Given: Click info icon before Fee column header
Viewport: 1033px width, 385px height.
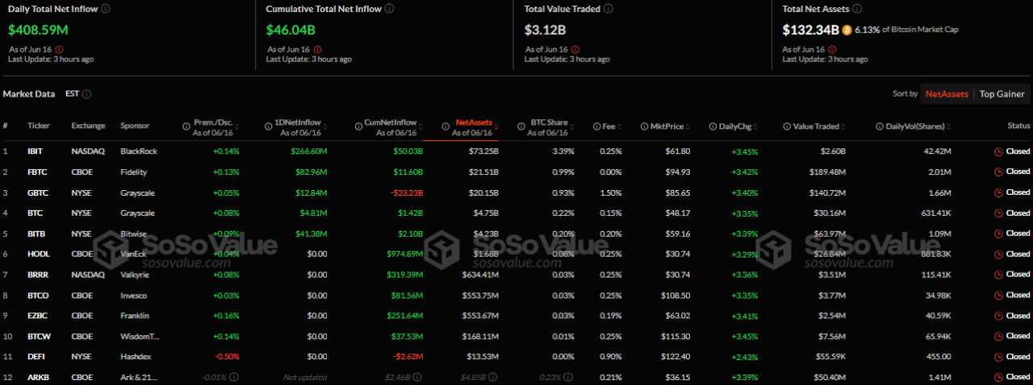Looking at the screenshot, I should [x=596, y=126].
